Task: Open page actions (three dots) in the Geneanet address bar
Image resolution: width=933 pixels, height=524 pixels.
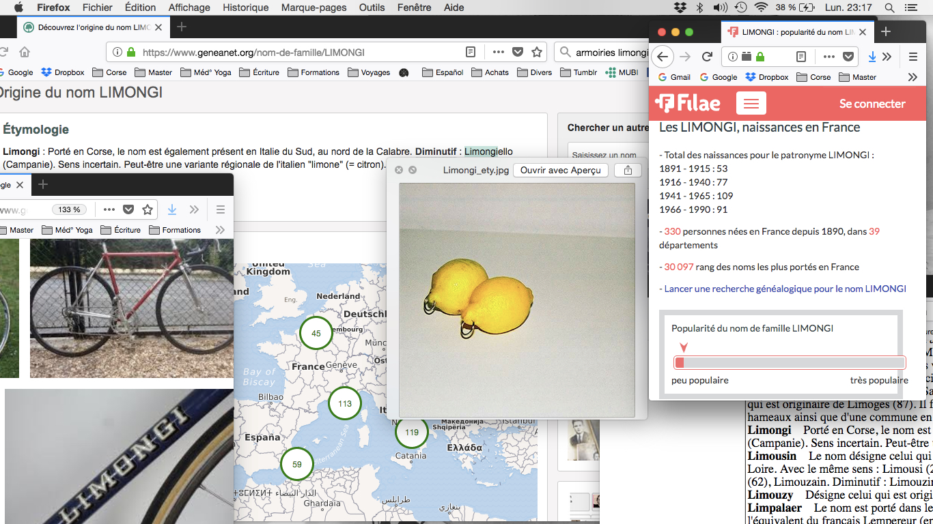Action: 499,53
